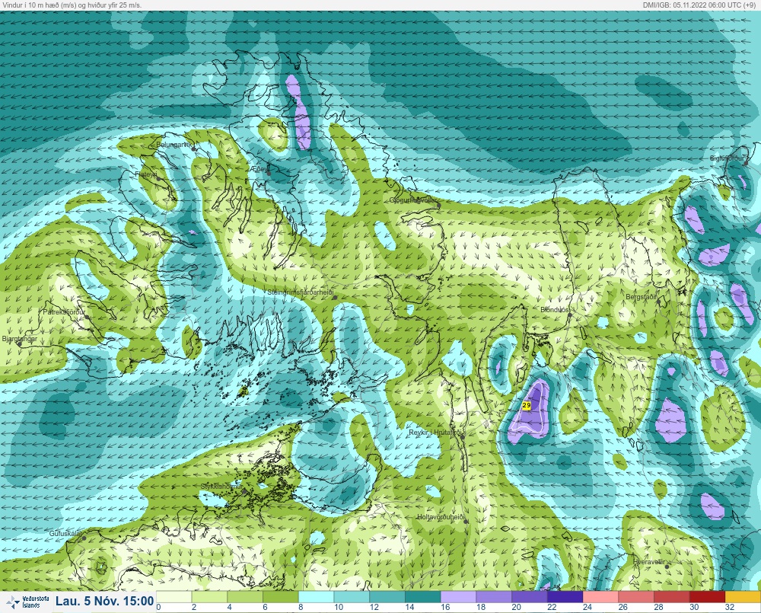Click the 18–20 m/s legend swatch
Image resolution: width=761 pixels, height=613 pixels.
[x=494, y=596]
